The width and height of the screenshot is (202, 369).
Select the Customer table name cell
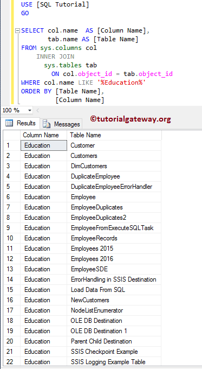(x=114, y=145)
